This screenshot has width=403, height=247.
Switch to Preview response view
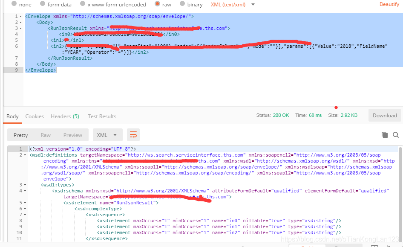[73, 135]
